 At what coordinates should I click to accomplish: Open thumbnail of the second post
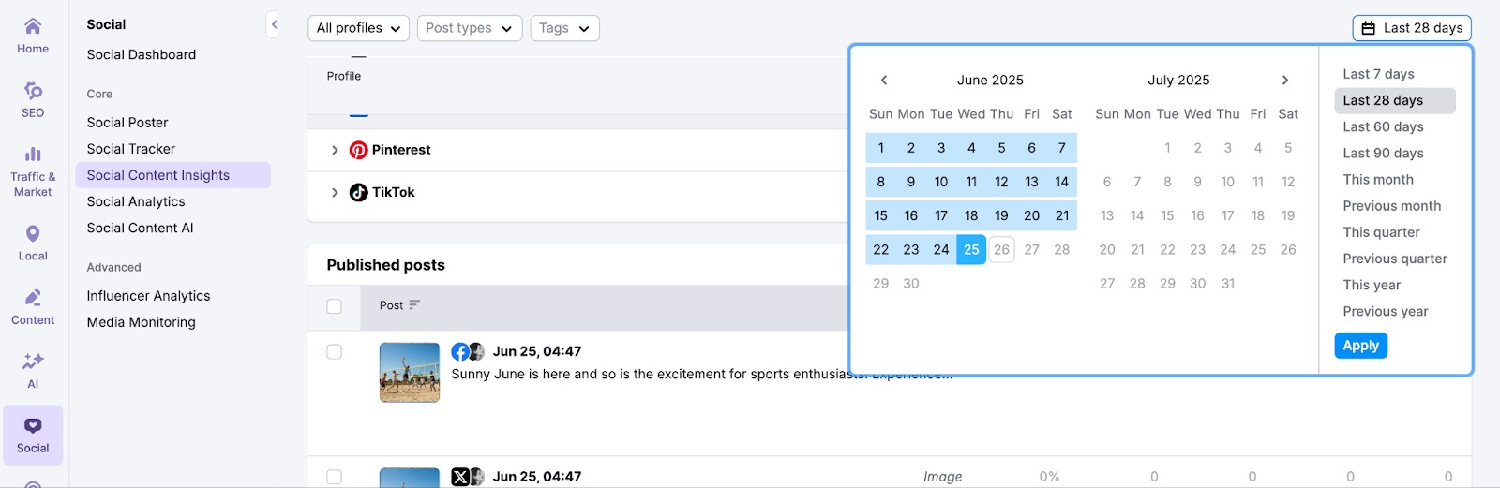(410, 478)
